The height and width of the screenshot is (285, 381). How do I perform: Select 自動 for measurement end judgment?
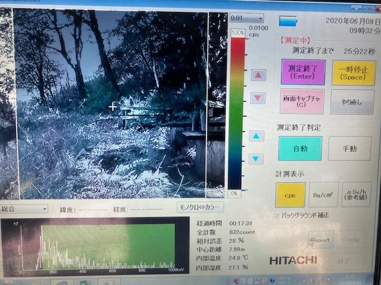299,148
